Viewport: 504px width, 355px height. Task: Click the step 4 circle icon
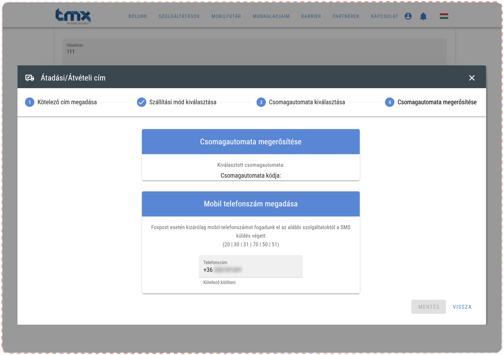(x=389, y=102)
